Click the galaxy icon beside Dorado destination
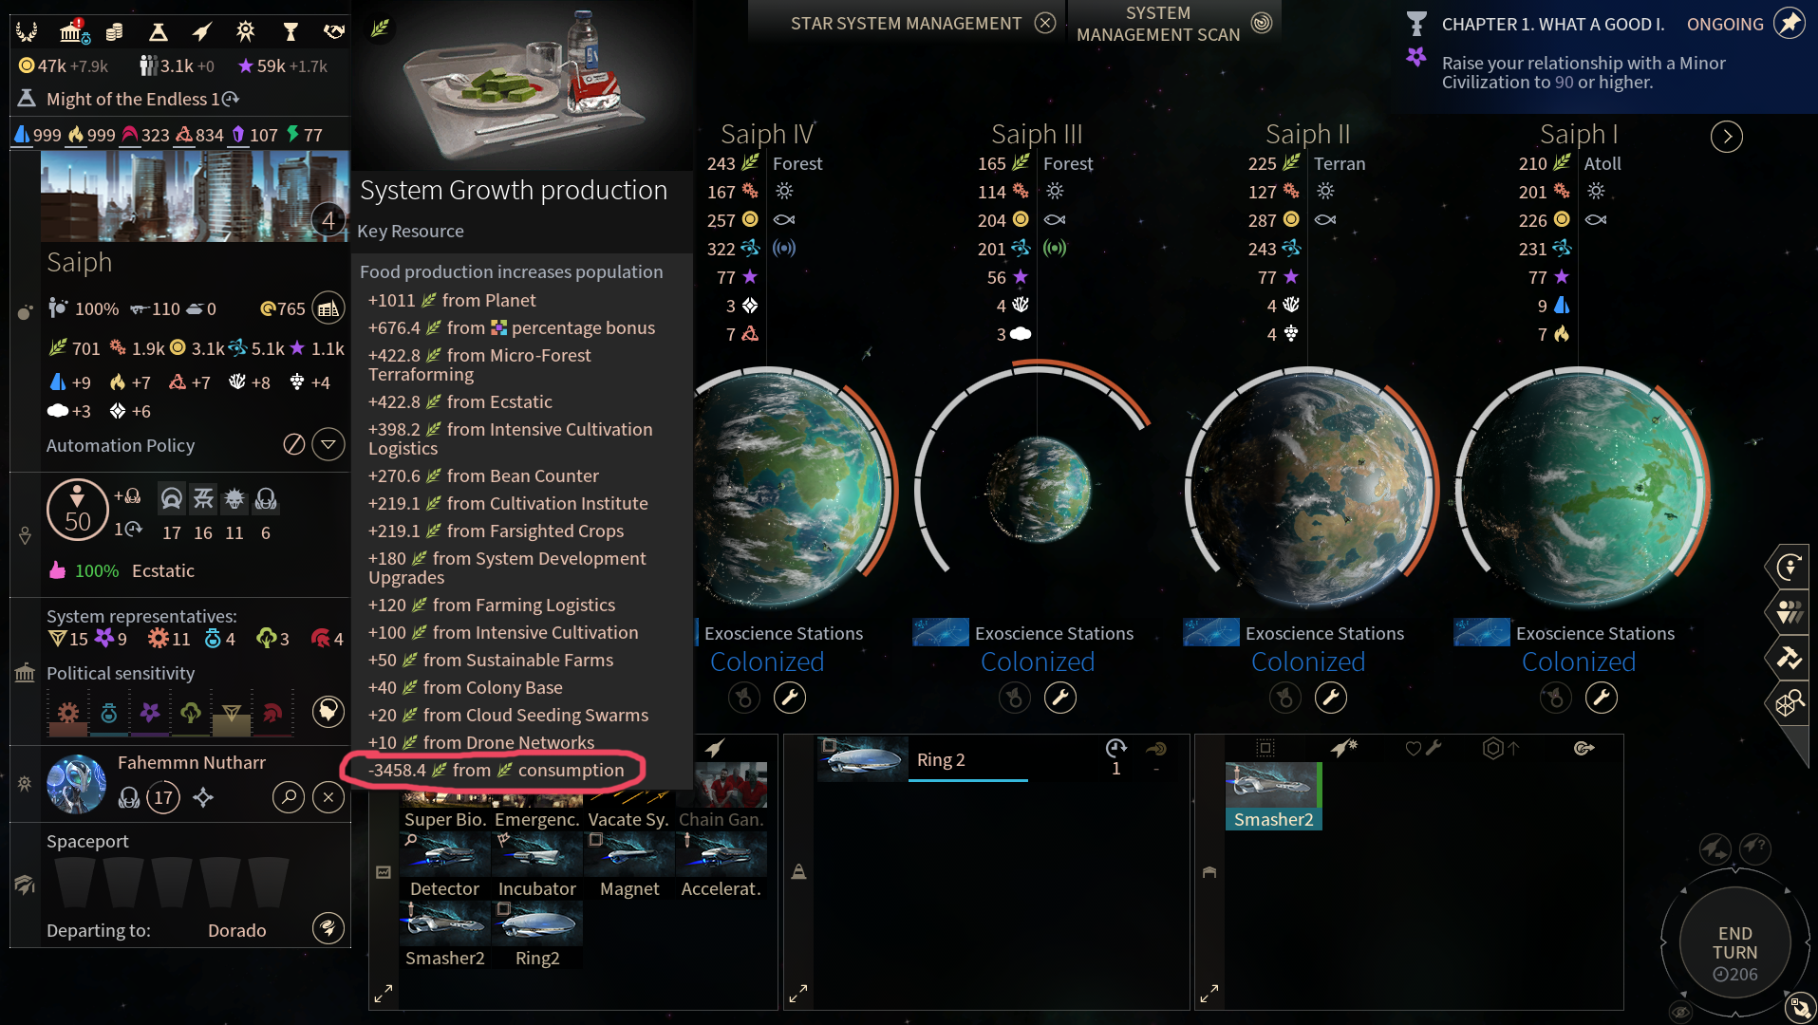Screen dimensions: 1818x1025 pos(328,928)
